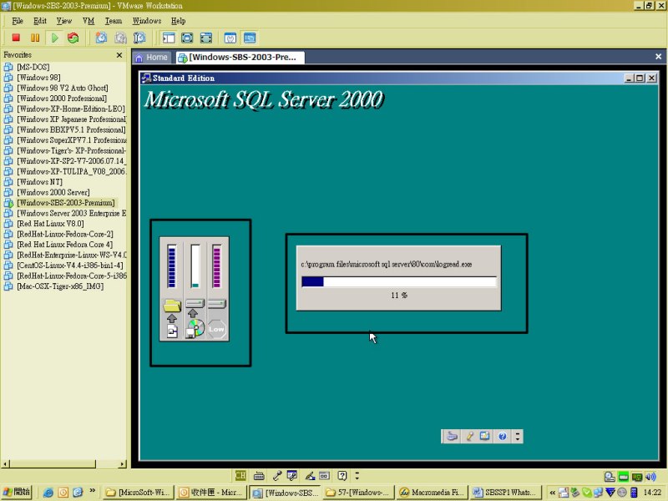
Task: Expand Quick Launch overflow chevron
Action: (92, 491)
